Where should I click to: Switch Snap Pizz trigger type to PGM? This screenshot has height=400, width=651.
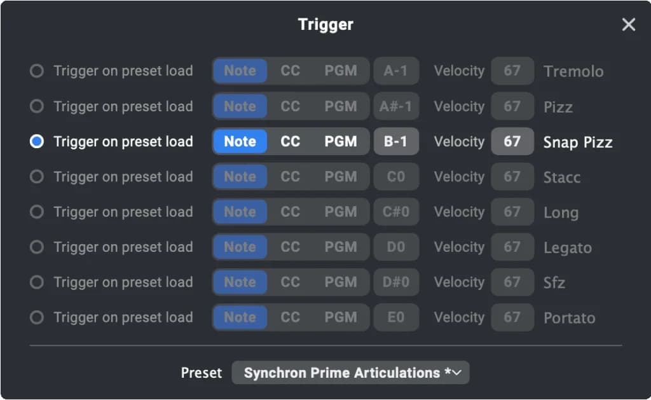tap(341, 142)
